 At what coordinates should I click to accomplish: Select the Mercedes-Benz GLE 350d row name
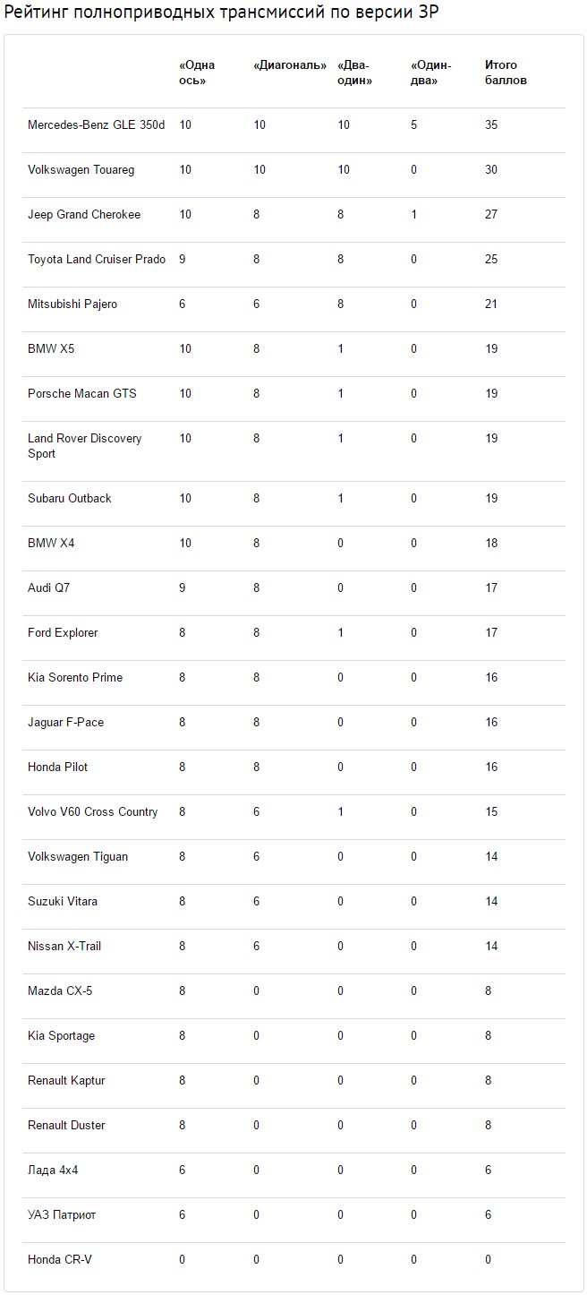point(97,125)
